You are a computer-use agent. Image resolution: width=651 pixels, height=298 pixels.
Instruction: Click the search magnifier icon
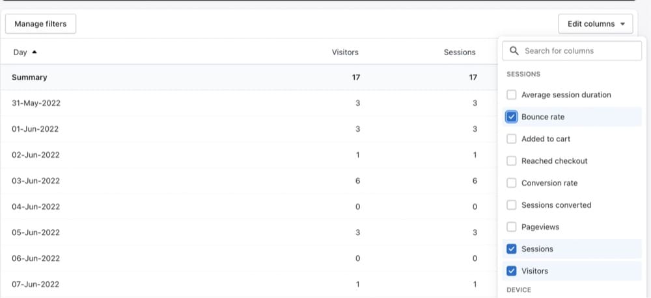[514, 51]
